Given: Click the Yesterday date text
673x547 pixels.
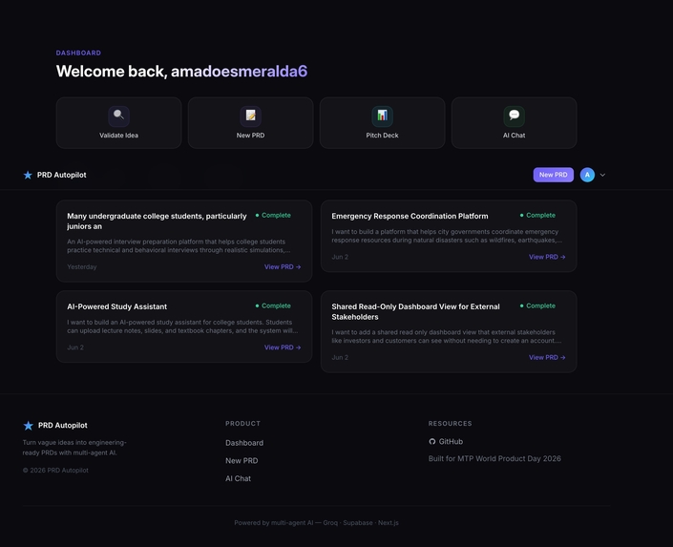Looking at the screenshot, I should pos(81,267).
